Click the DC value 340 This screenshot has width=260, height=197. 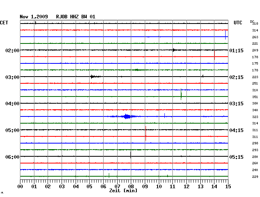255,110
